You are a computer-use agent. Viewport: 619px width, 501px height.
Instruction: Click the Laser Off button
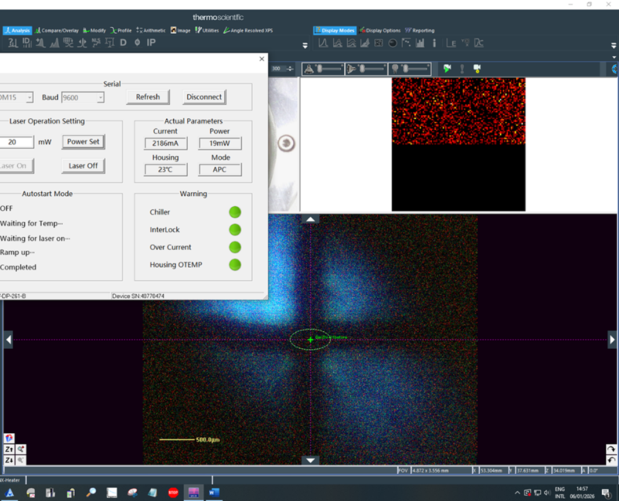click(83, 166)
